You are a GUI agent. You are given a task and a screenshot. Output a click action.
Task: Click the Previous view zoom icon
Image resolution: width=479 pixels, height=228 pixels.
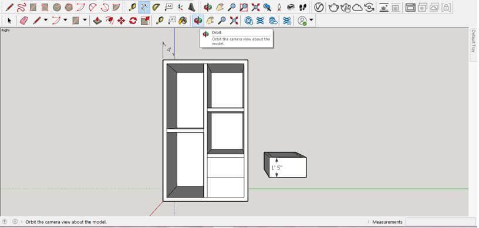click(267, 7)
